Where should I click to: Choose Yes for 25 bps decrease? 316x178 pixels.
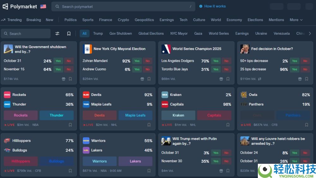click(295, 69)
